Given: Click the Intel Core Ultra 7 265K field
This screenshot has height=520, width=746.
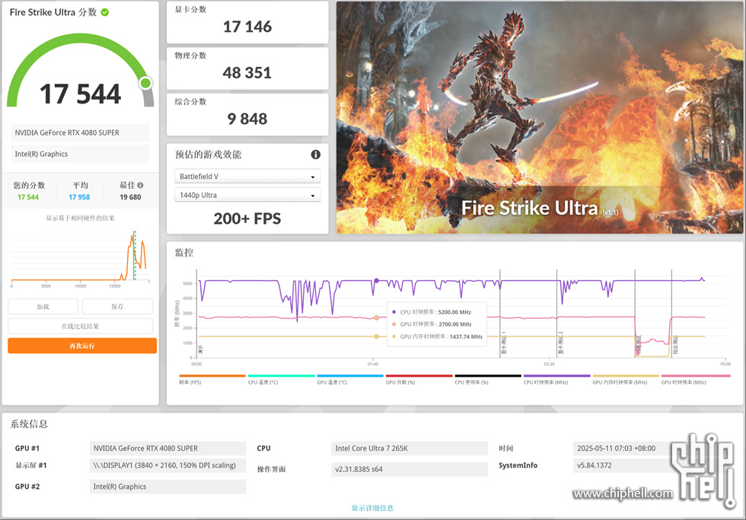Looking at the screenshot, I should [410, 448].
